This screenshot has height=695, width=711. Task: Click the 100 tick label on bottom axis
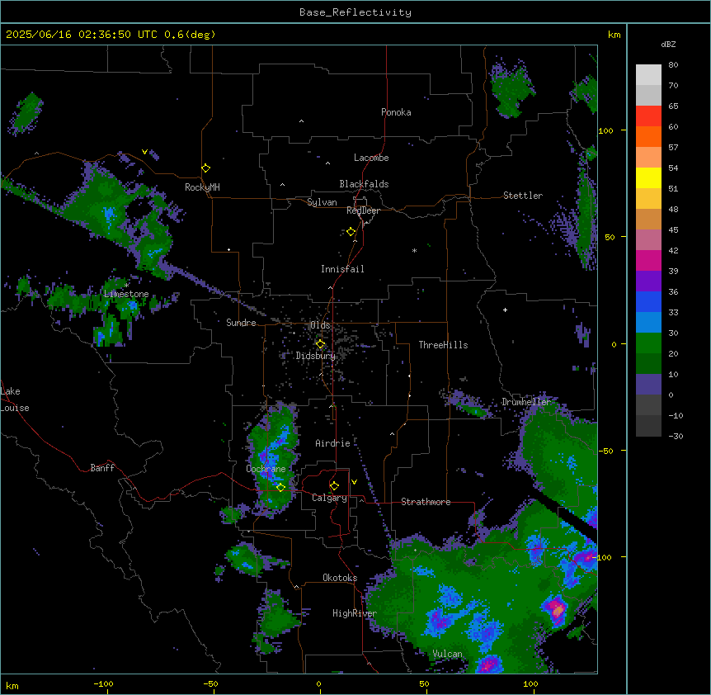[x=530, y=683]
